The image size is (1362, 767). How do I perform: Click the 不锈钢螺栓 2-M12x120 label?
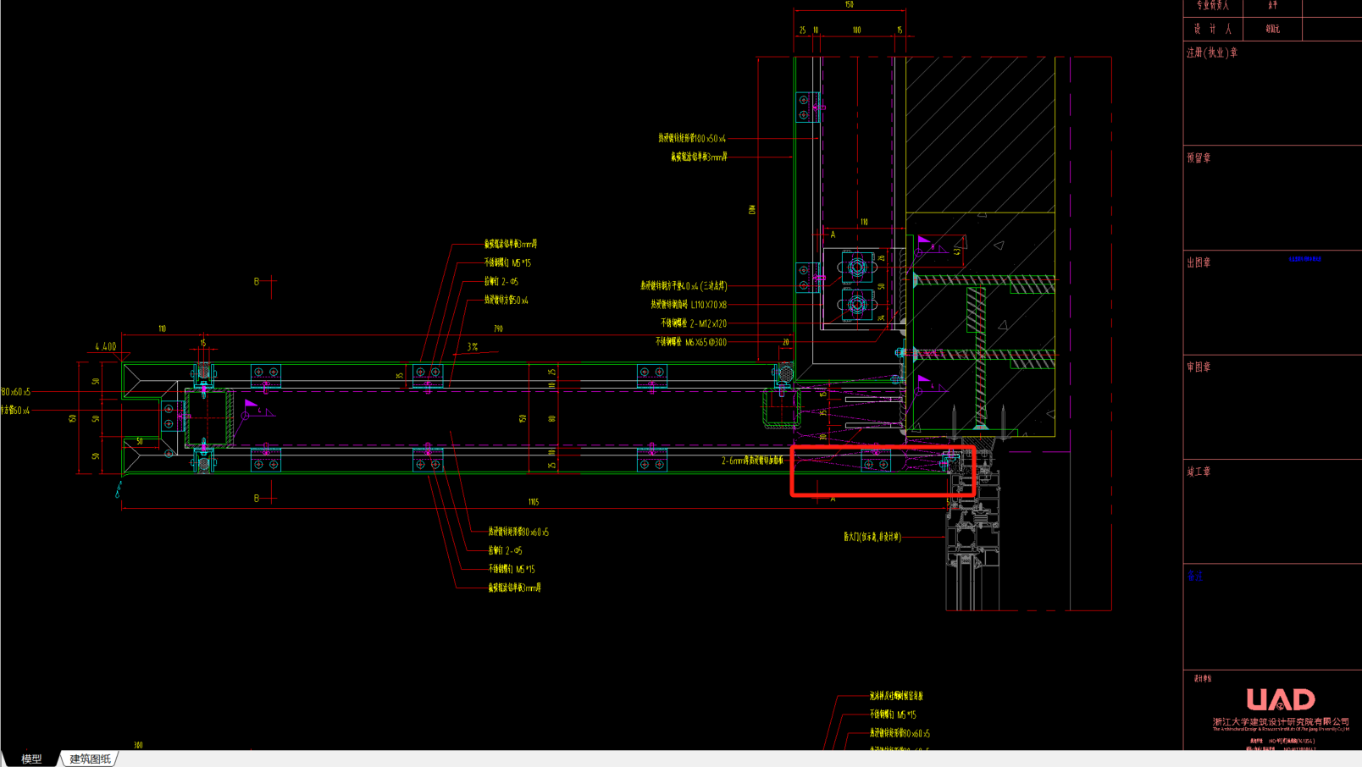[x=694, y=323]
